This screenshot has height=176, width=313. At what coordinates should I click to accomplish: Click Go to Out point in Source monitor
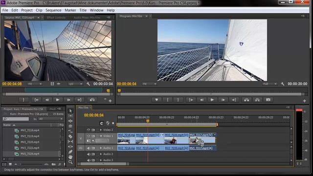click(x=79, y=100)
